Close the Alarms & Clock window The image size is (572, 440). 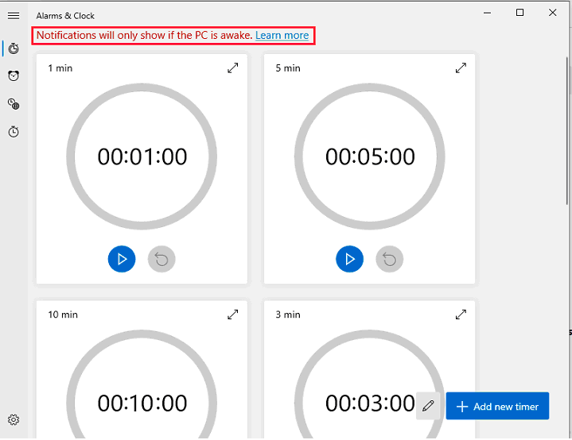pos(553,13)
